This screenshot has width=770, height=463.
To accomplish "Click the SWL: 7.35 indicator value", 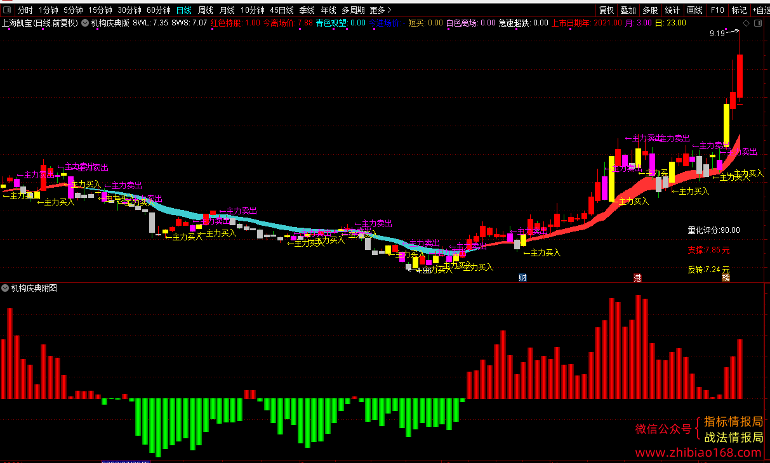I will (150, 23).
